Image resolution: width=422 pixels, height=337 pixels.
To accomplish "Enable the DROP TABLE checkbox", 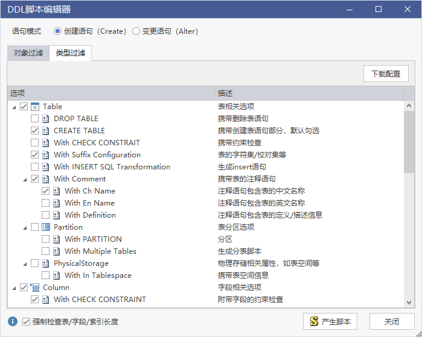I will click(x=35, y=119).
